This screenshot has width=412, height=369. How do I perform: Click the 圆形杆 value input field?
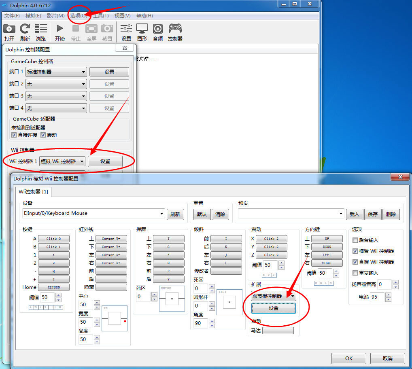(x=201, y=306)
